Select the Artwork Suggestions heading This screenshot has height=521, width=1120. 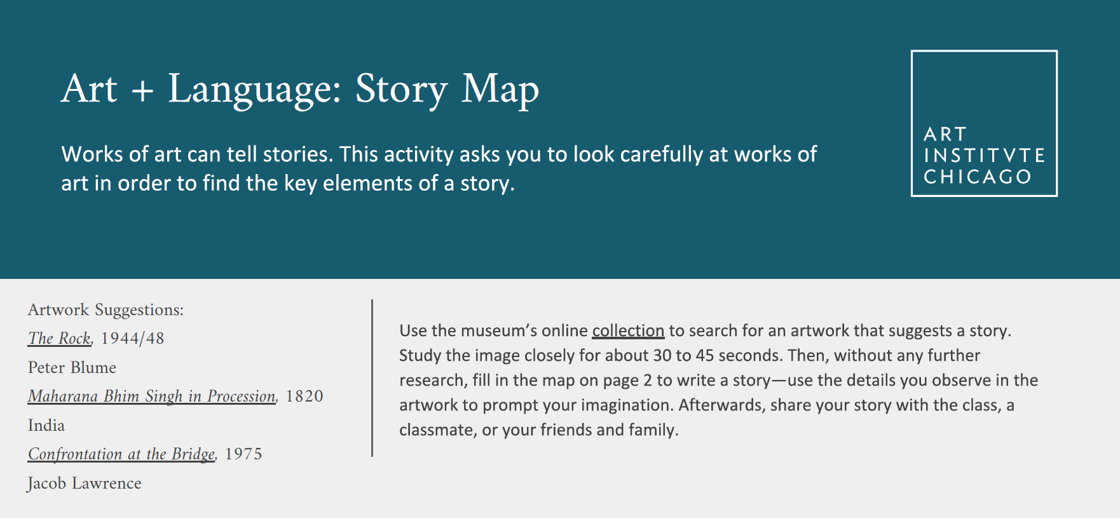click(x=106, y=310)
